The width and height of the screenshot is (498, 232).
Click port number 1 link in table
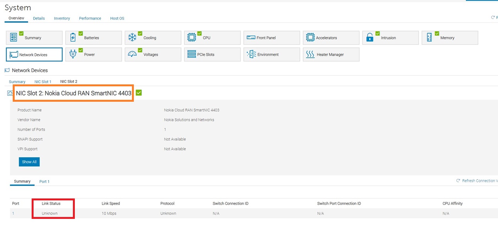pyautogui.click(x=13, y=214)
